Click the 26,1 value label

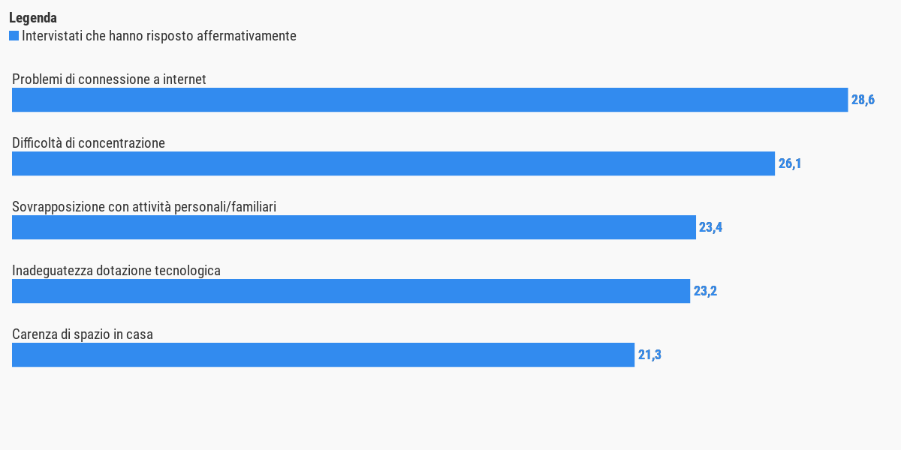pyautogui.click(x=790, y=163)
